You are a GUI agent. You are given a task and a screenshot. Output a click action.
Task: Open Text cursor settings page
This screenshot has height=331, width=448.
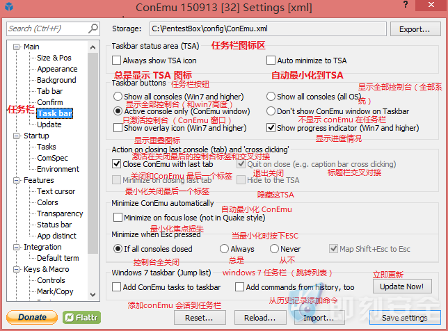pos(56,191)
